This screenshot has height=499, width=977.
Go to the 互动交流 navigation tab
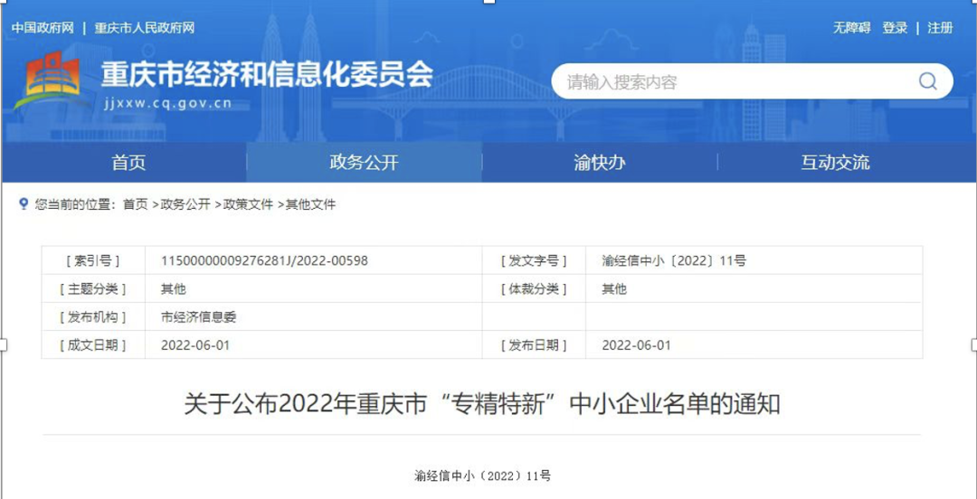(x=835, y=163)
